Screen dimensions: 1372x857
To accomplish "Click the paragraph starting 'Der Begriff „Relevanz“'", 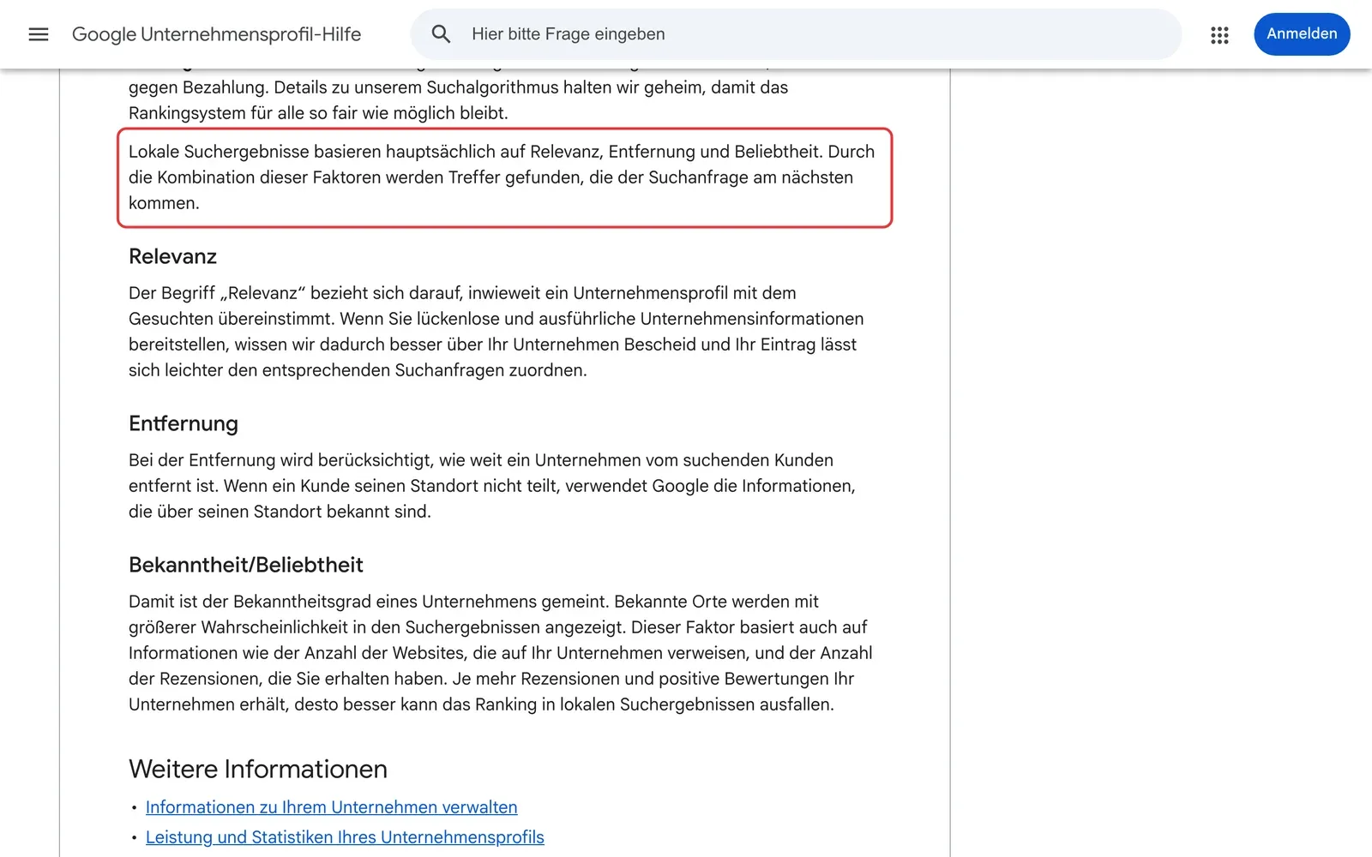I will (496, 332).
